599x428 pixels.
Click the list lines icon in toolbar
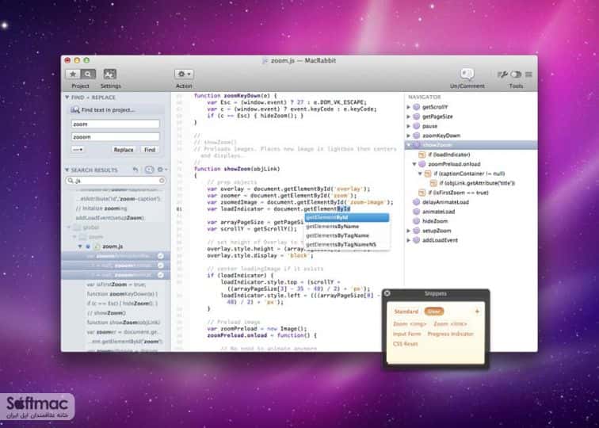[528, 75]
